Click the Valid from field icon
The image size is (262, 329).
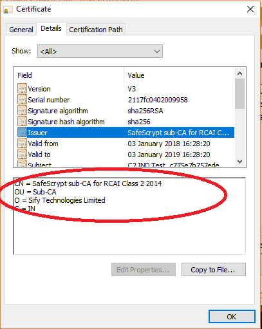click(22, 144)
